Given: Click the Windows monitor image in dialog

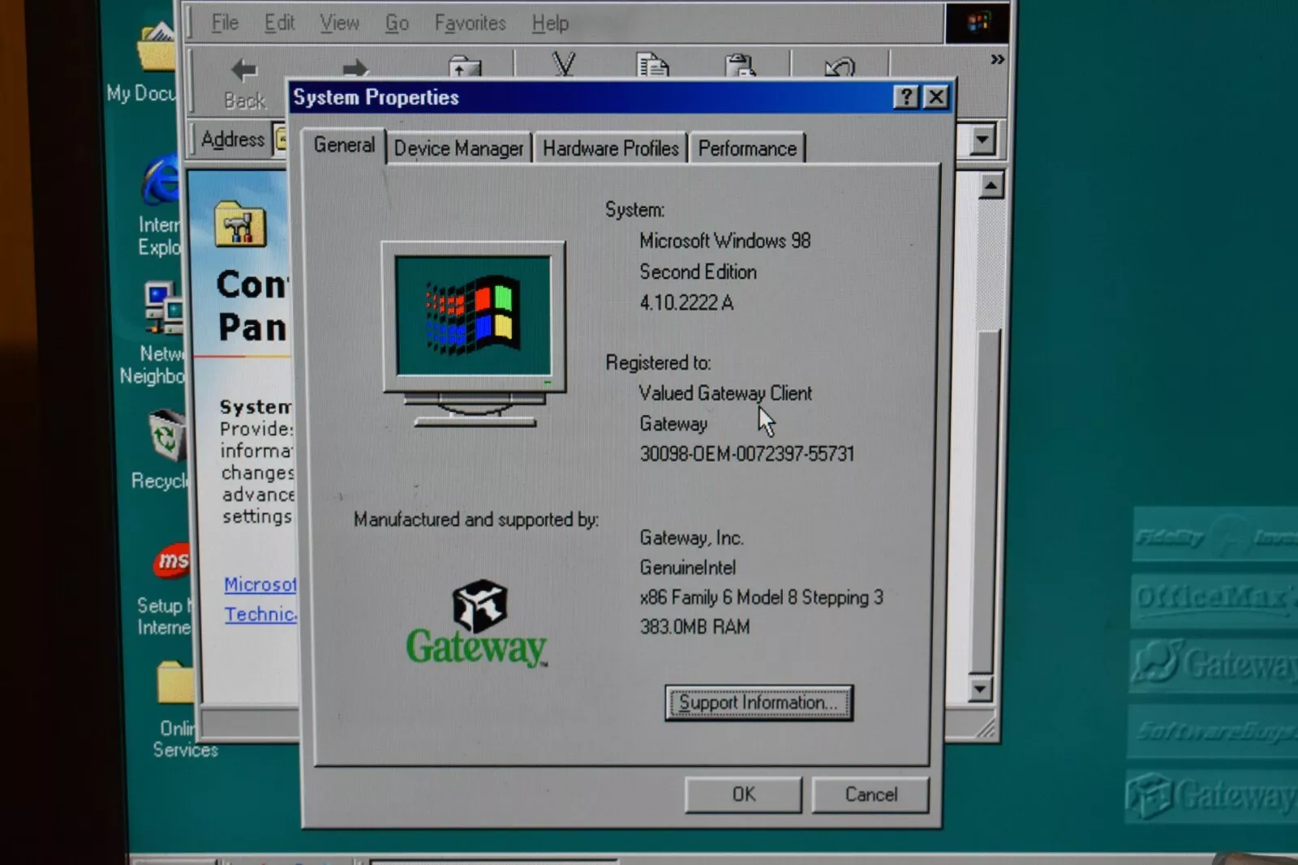Looking at the screenshot, I should coord(473,332).
